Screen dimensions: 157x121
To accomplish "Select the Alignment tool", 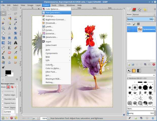I will (3, 33).
